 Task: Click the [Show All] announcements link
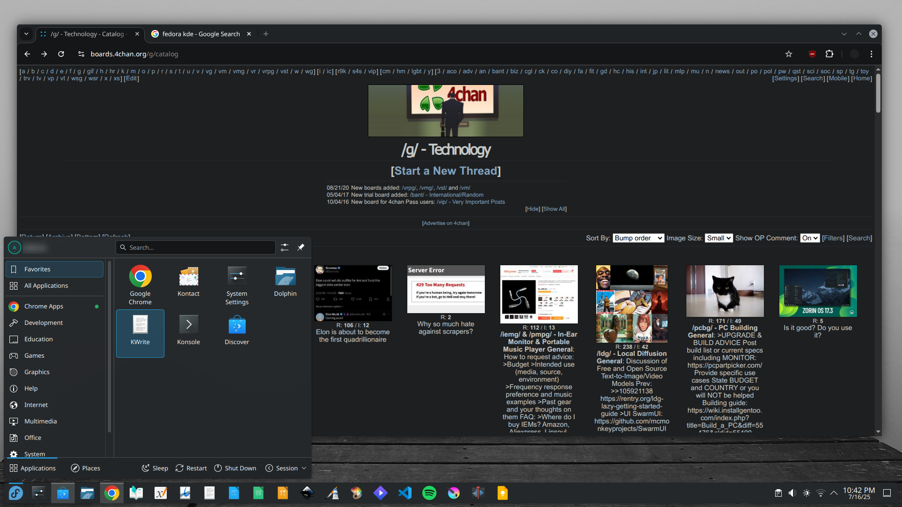[x=554, y=209]
